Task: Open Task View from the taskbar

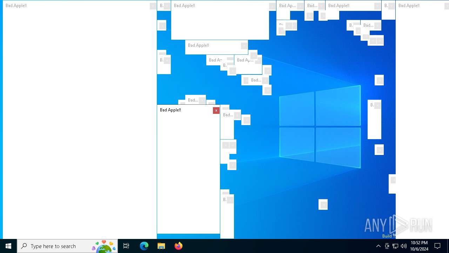Action: pyautogui.click(x=126, y=246)
